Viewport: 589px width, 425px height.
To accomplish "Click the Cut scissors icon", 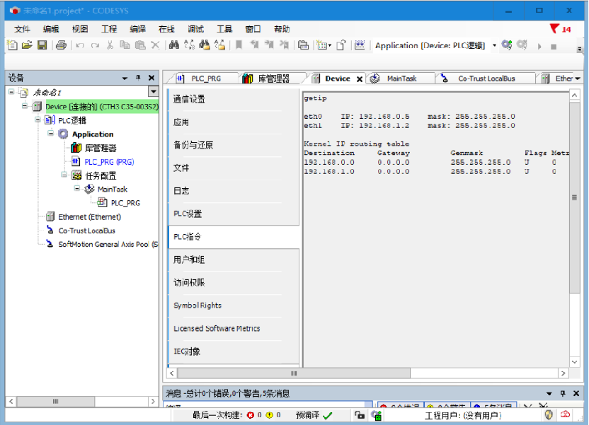I will [x=110, y=45].
